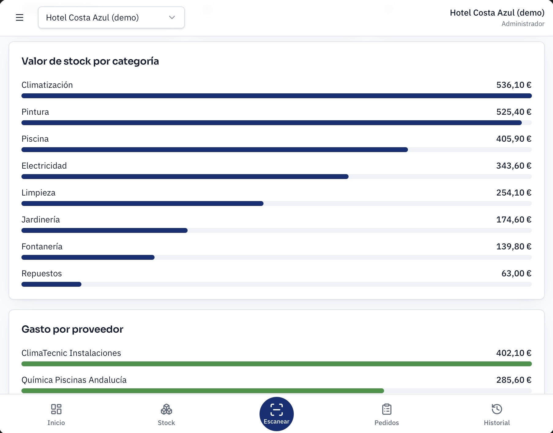Open the Pedidos clipboard icon
This screenshot has height=433, width=553.
pos(387,409)
